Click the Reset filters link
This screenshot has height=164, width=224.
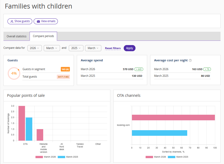tap(113, 48)
